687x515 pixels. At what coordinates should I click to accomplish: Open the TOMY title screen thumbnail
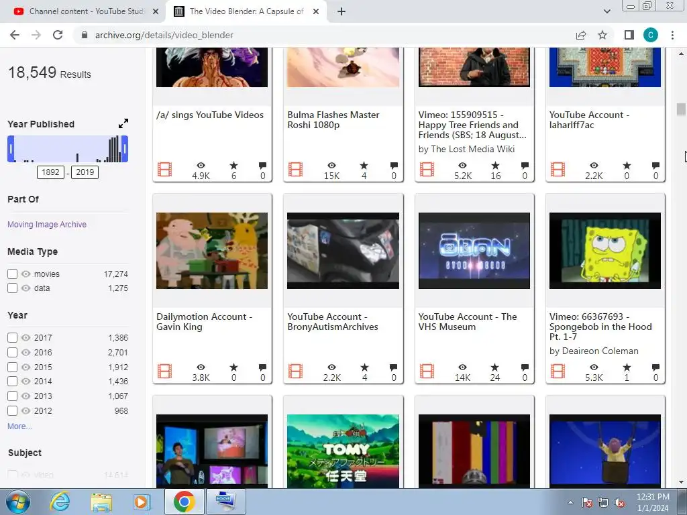(x=343, y=451)
